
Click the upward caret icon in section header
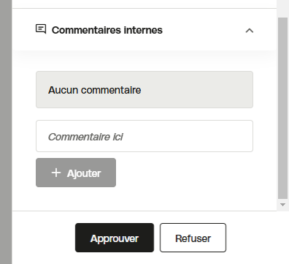[250, 31]
